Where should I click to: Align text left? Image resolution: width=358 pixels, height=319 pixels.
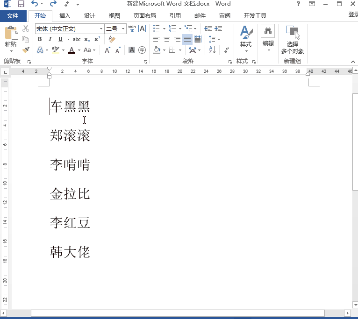pyautogui.click(x=157, y=39)
